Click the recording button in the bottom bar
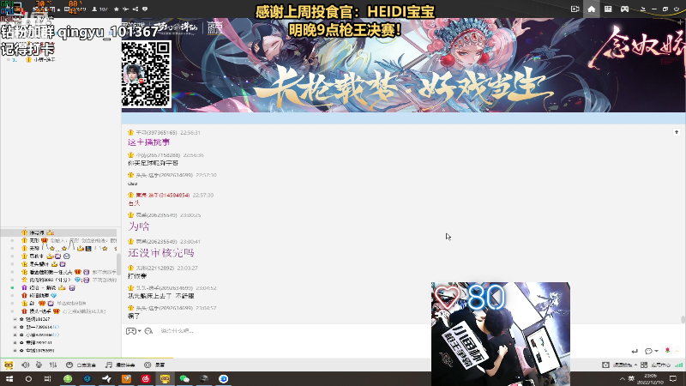This screenshot has width=686, height=386. pyautogui.click(x=154, y=365)
